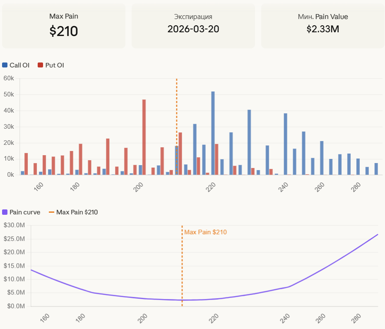Click the expiration date 2026-03-20 card
Image resolution: width=385 pixels, height=329 pixels.
pos(193,26)
